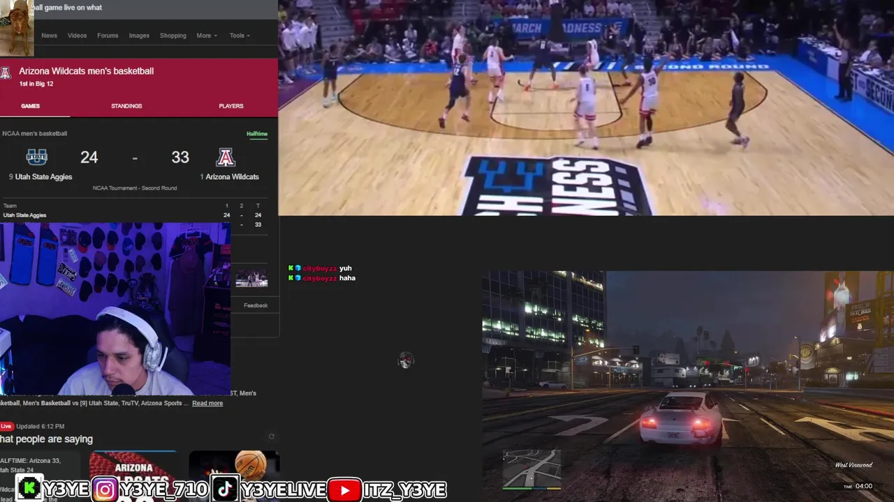The image size is (894, 502).
Task: Open the Shopping search tab
Action: click(173, 36)
